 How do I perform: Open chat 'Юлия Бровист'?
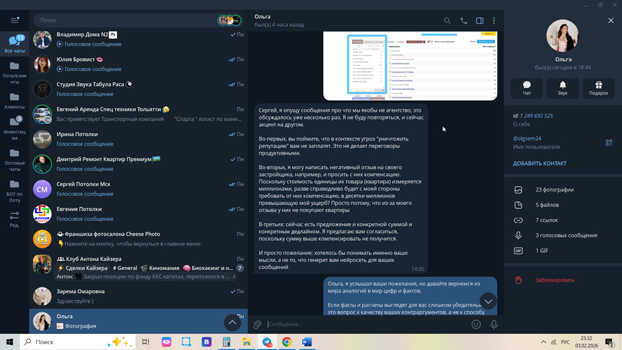point(139,65)
